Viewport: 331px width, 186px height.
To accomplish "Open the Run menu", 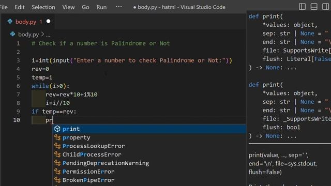I will tap(101, 7).
